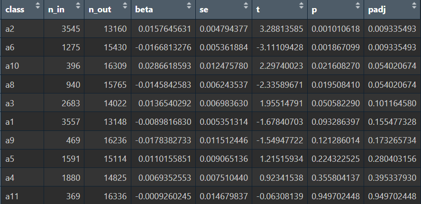Click the n_in value 3557
Image resolution: width=421 pixels, height=204 pixels.
click(x=70, y=122)
